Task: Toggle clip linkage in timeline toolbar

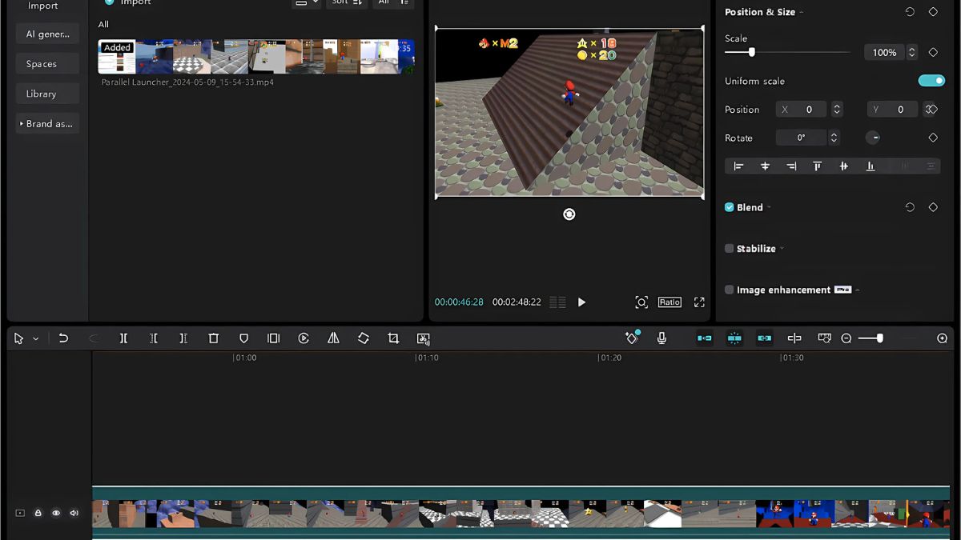Action: click(x=765, y=338)
